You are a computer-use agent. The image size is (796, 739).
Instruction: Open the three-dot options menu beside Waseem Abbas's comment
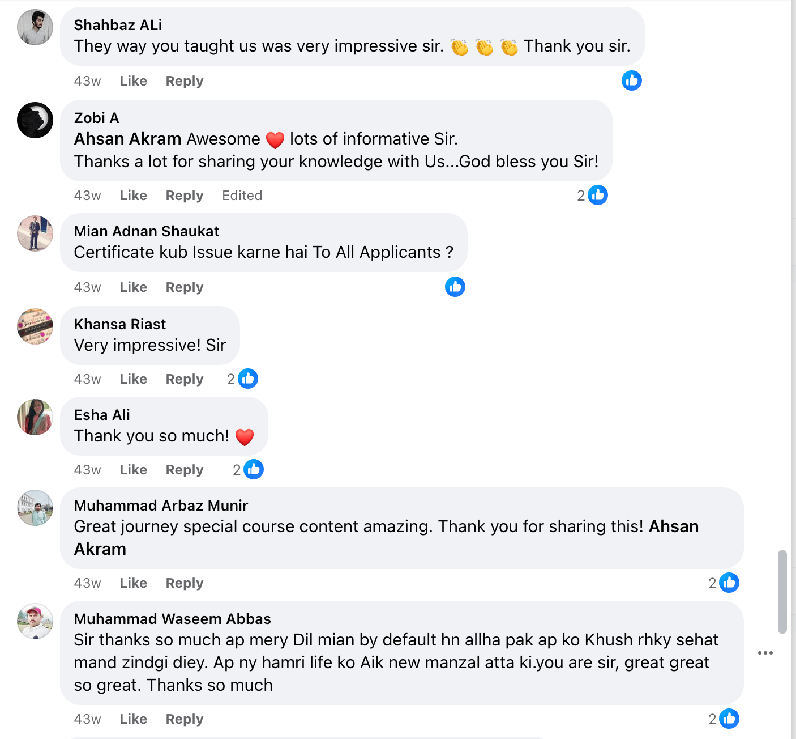tap(765, 653)
